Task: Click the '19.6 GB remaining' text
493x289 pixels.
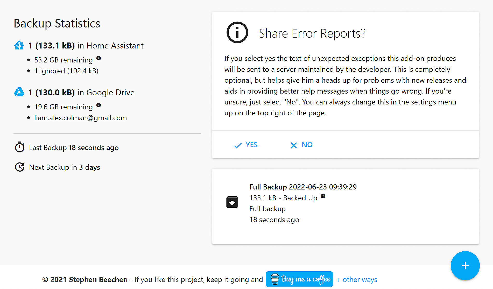Action: (64, 107)
